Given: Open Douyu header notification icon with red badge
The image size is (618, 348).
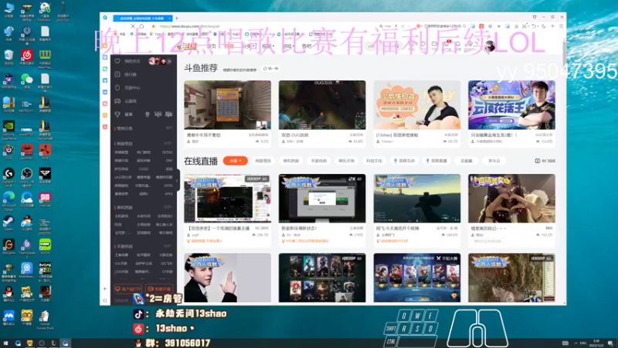Looking at the screenshot, I should click(447, 45).
